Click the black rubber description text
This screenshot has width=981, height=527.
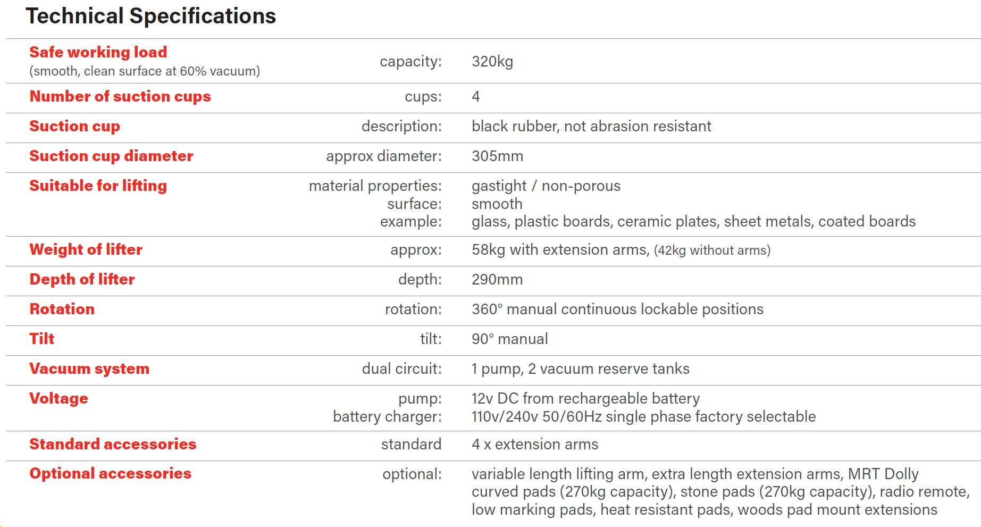point(591,127)
